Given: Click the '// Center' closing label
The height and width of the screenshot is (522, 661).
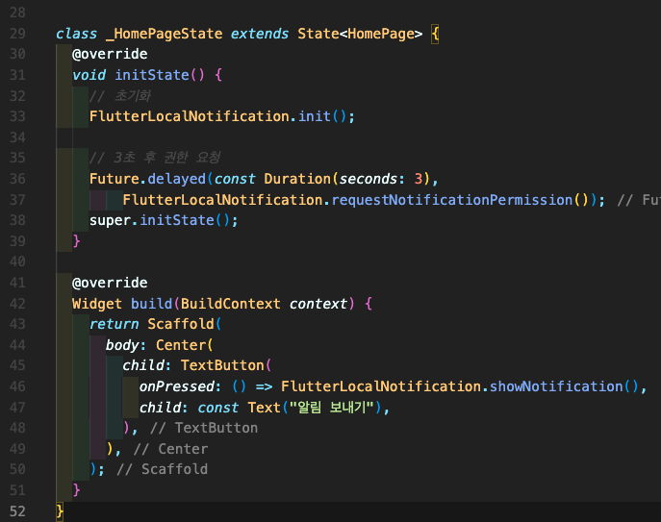Looking at the screenshot, I should click(170, 449).
